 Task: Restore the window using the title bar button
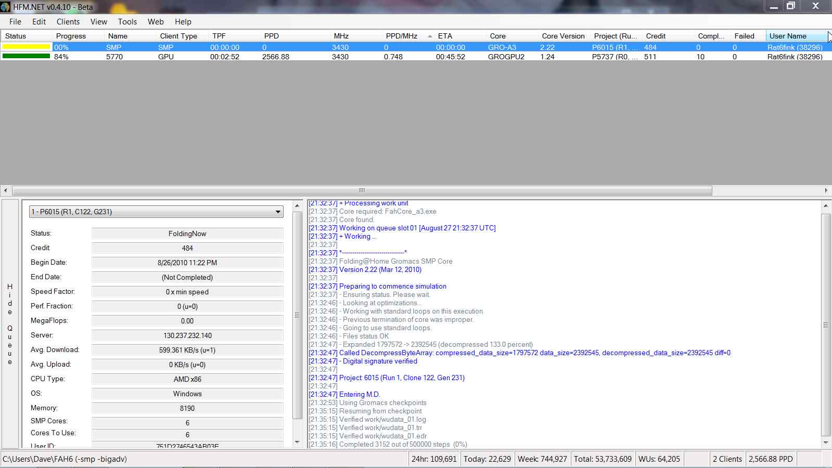point(791,6)
